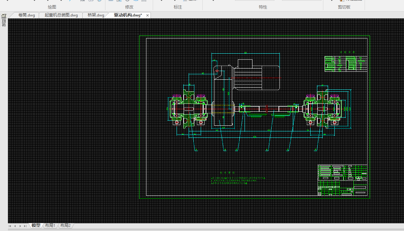Click the previous layout tab arrow

(x=15, y=226)
